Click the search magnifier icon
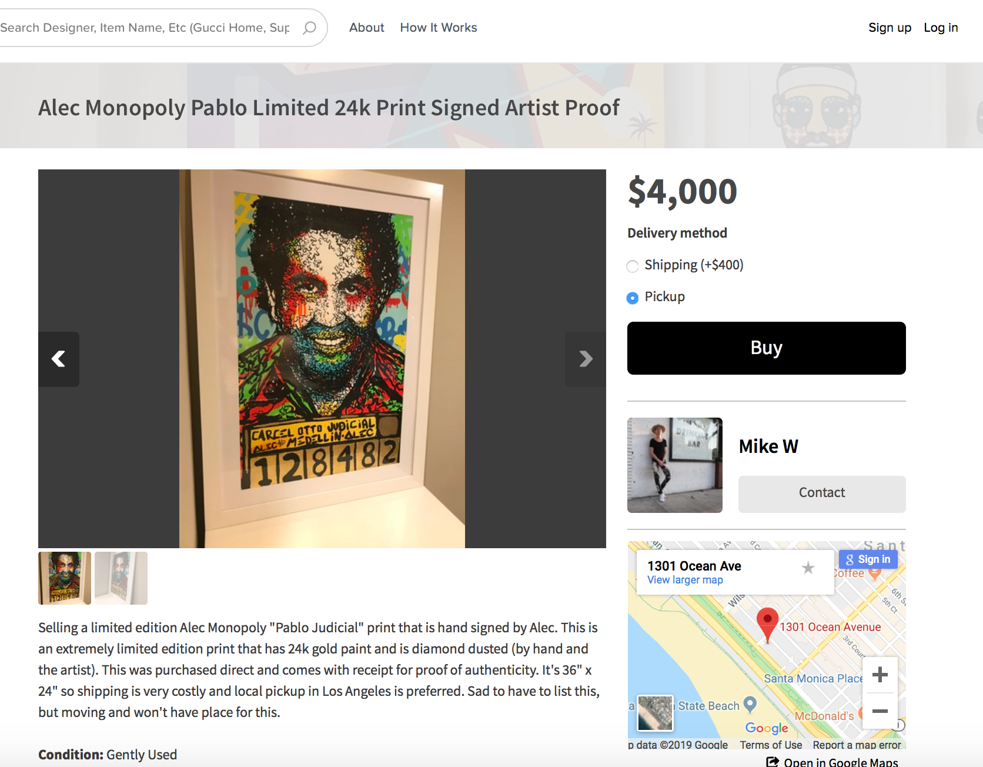 309,28
